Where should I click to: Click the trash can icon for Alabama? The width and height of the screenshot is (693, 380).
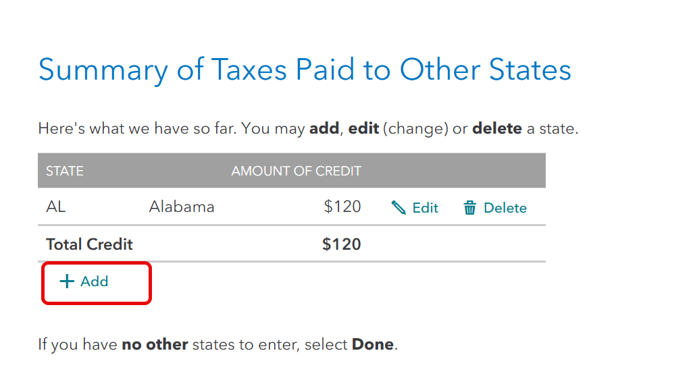[469, 207]
